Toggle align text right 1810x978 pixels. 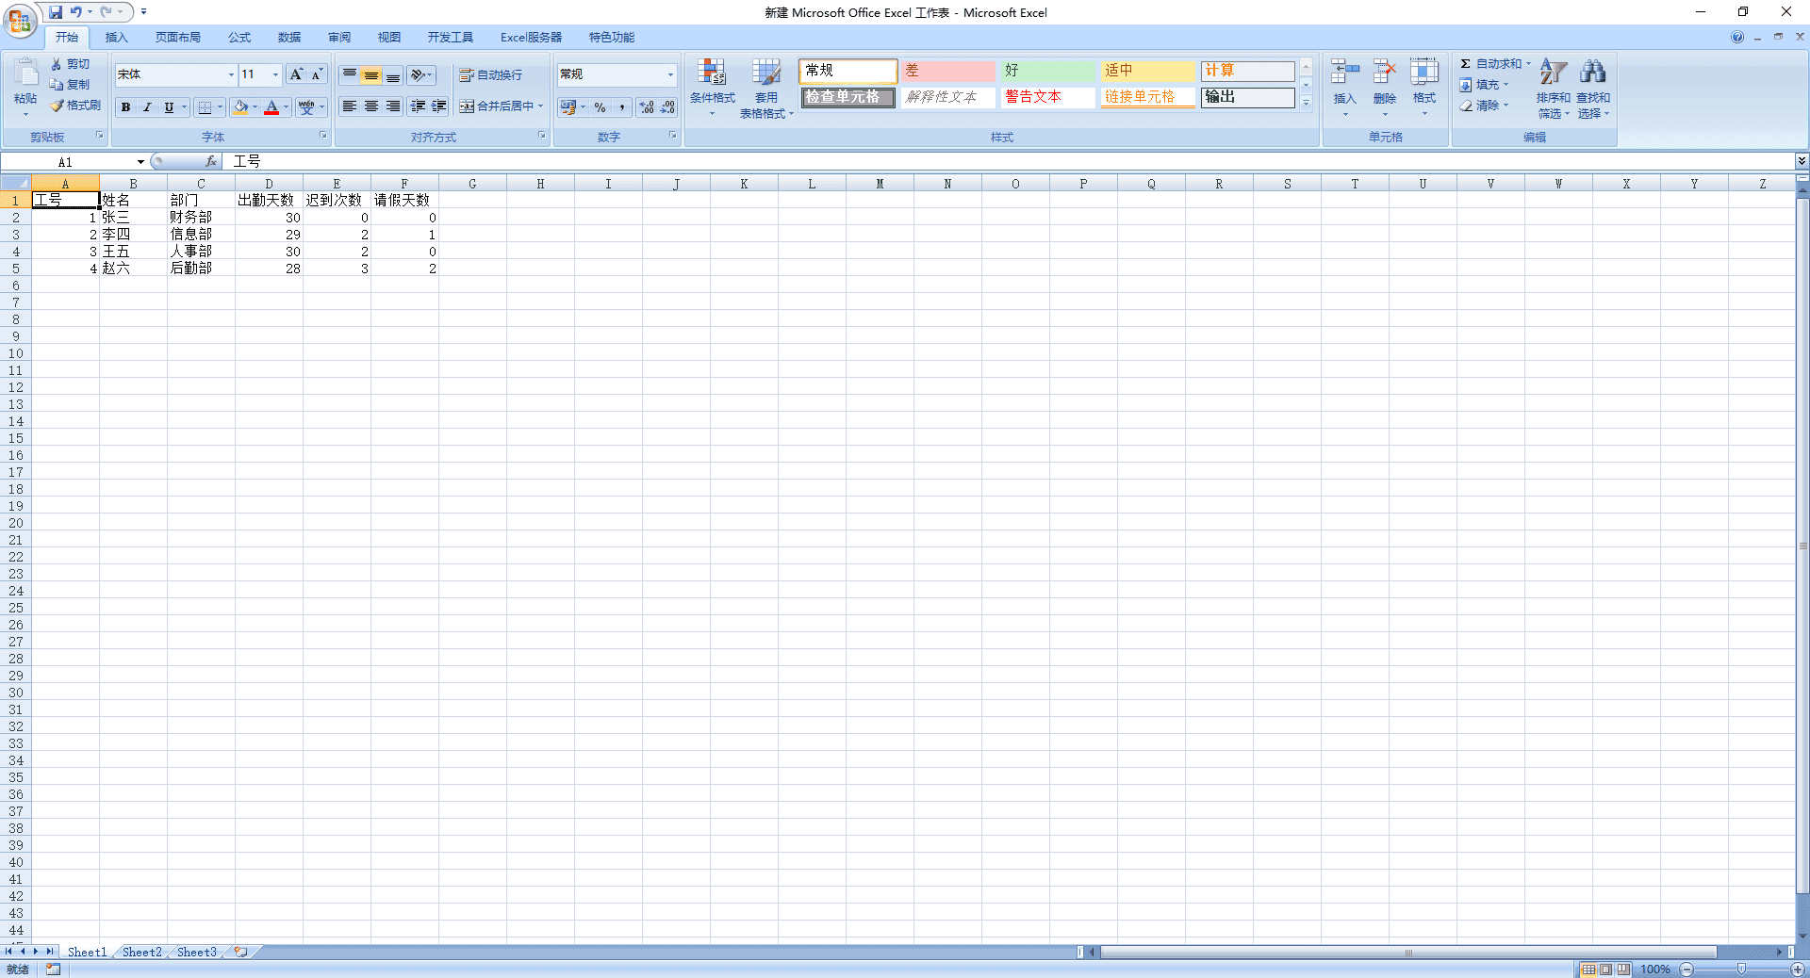pyautogui.click(x=393, y=106)
